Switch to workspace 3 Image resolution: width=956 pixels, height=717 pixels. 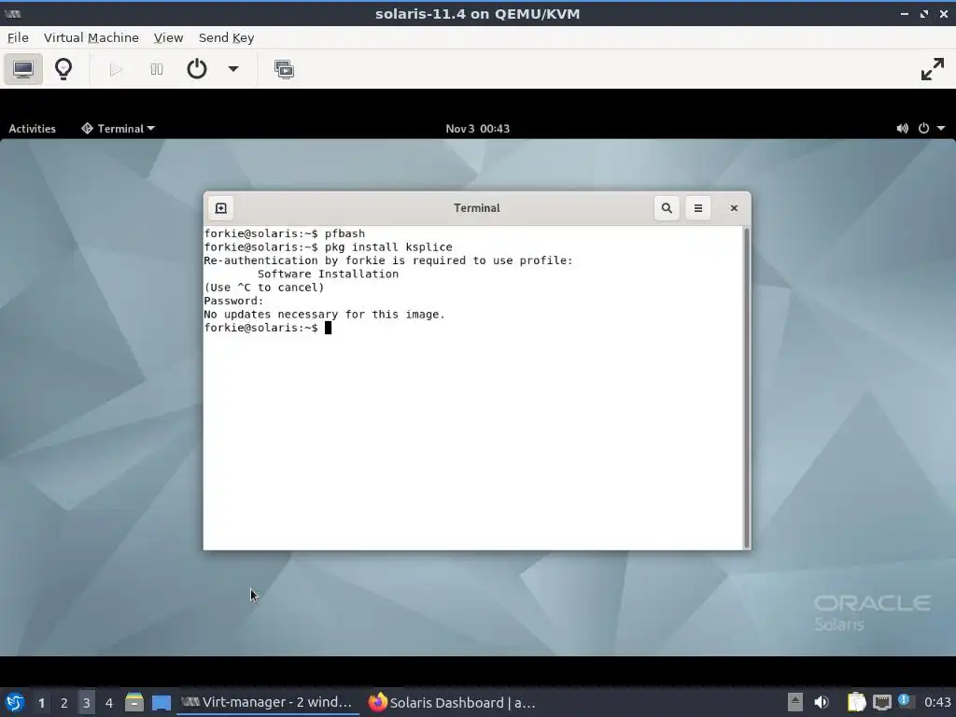[x=87, y=703]
